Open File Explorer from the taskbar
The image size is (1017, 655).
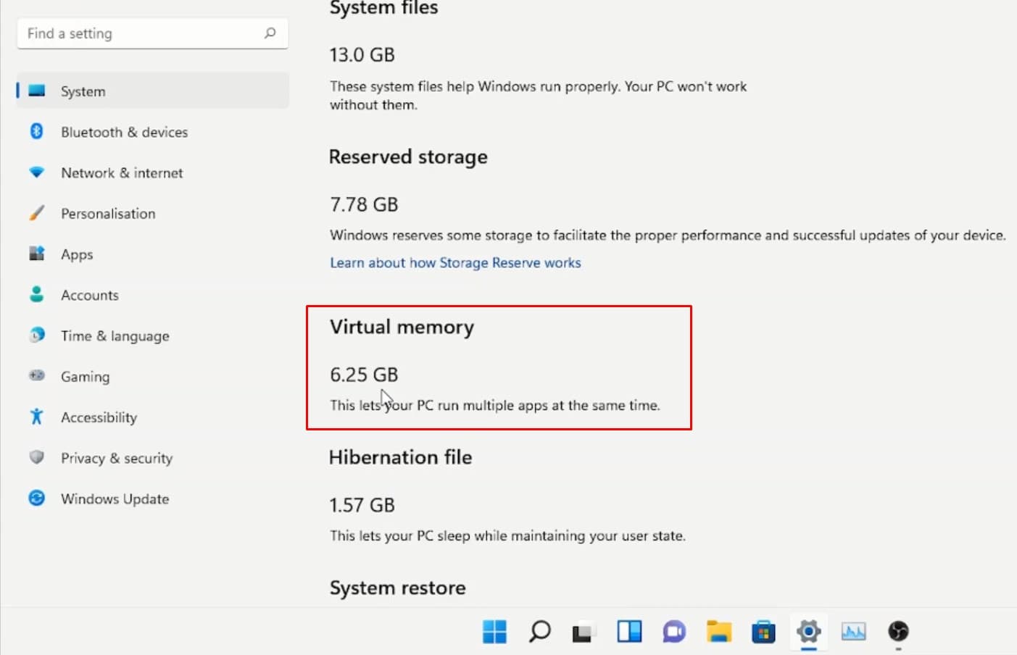coord(718,632)
